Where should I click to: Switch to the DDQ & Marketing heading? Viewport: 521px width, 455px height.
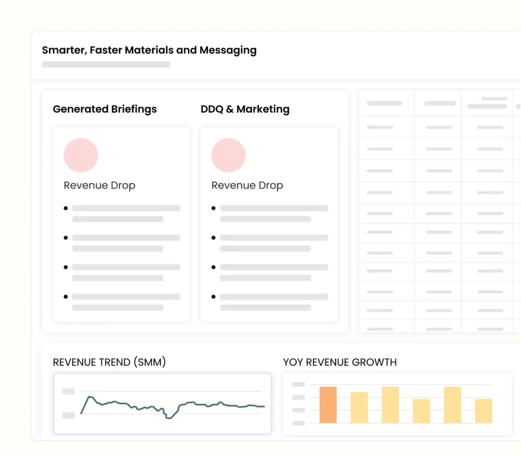point(245,109)
